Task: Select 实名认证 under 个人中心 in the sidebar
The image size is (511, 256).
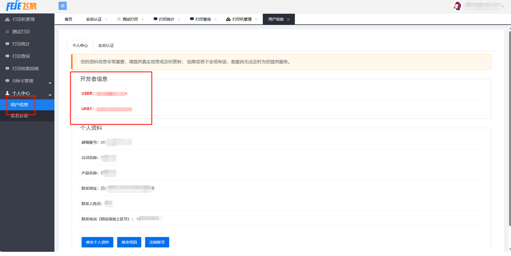Action: click(x=19, y=116)
